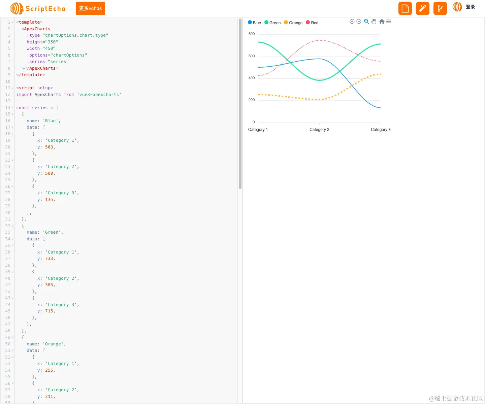This screenshot has width=485, height=404.
Task: Click the :options="chartOptions" code line
Action: [57, 55]
